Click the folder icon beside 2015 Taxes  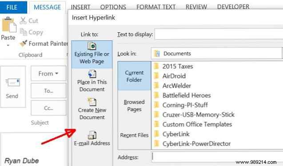(156, 66)
